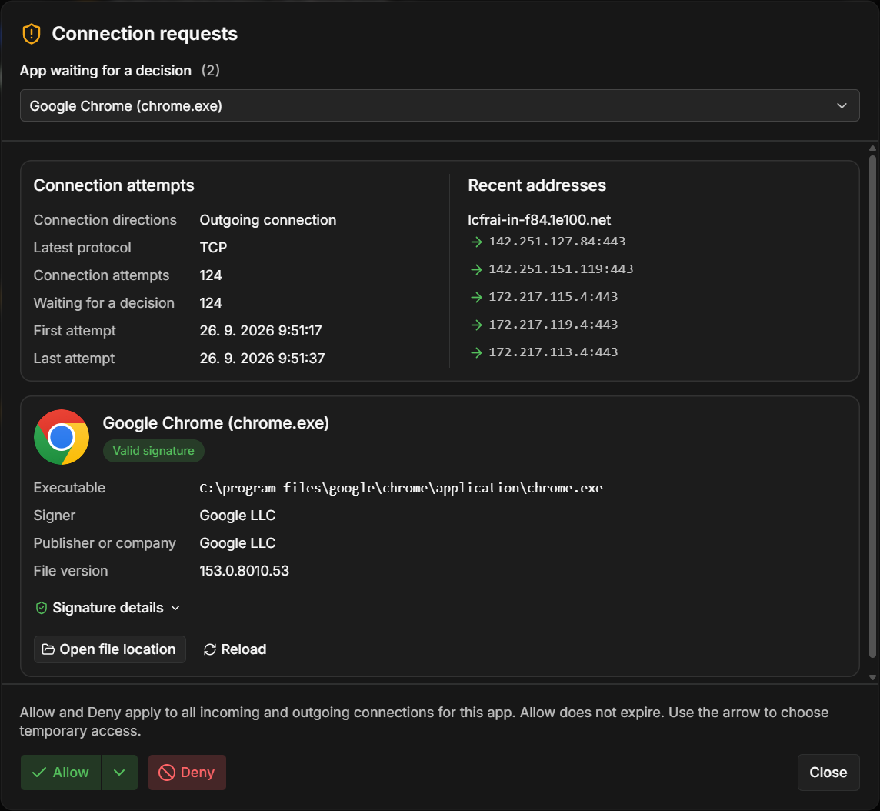Open the Allow temporary access arrow dropdown
The image size is (880, 811).
(119, 773)
